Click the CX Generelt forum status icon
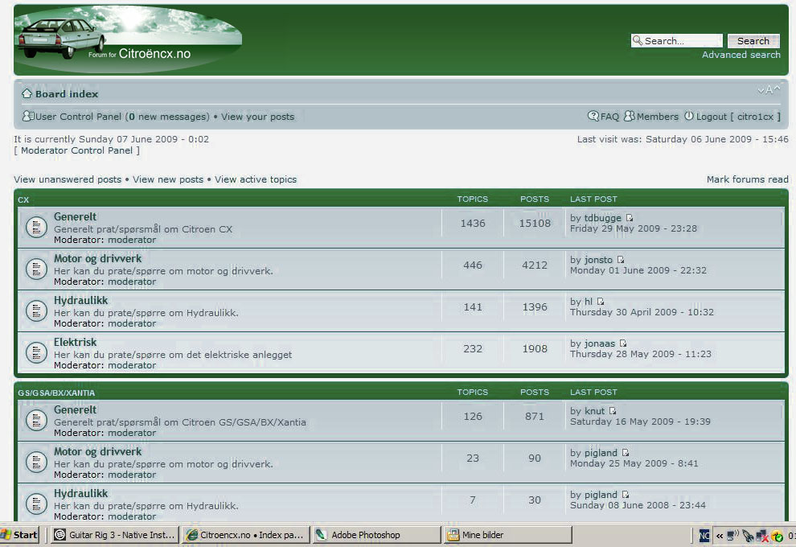Image resolution: width=796 pixels, height=547 pixels. [36, 227]
